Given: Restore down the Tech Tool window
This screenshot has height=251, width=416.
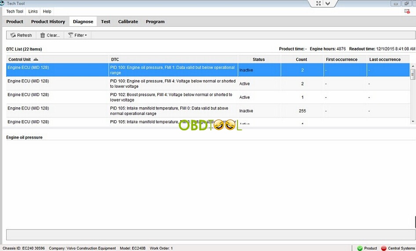Looking at the screenshot, I should pyautogui.click(x=406, y=4).
